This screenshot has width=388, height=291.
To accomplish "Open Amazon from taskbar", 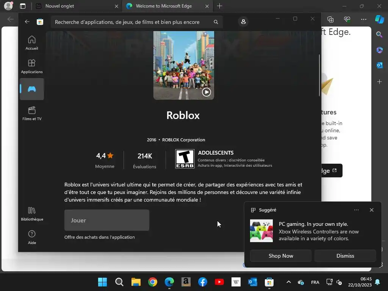I will (186, 282).
